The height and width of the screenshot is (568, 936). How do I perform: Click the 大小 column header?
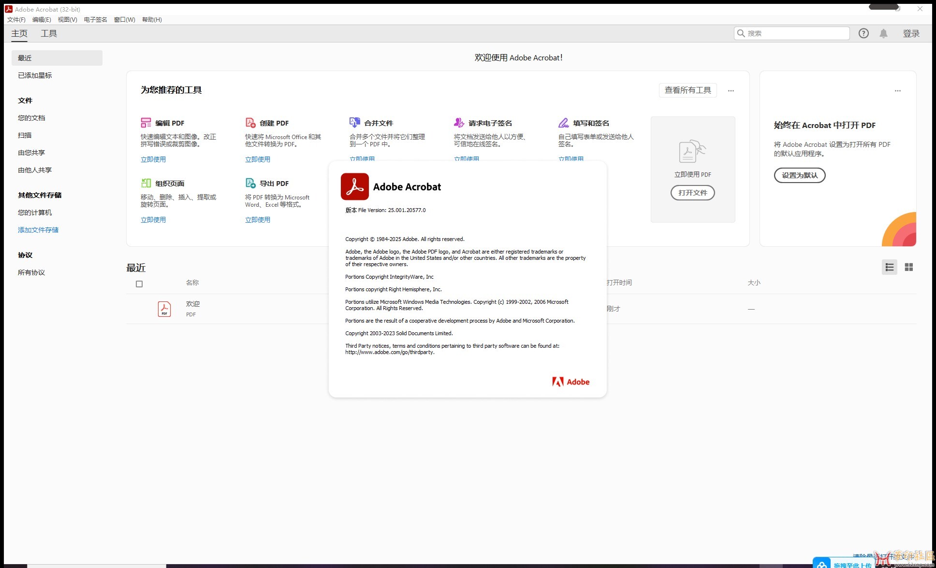(754, 283)
